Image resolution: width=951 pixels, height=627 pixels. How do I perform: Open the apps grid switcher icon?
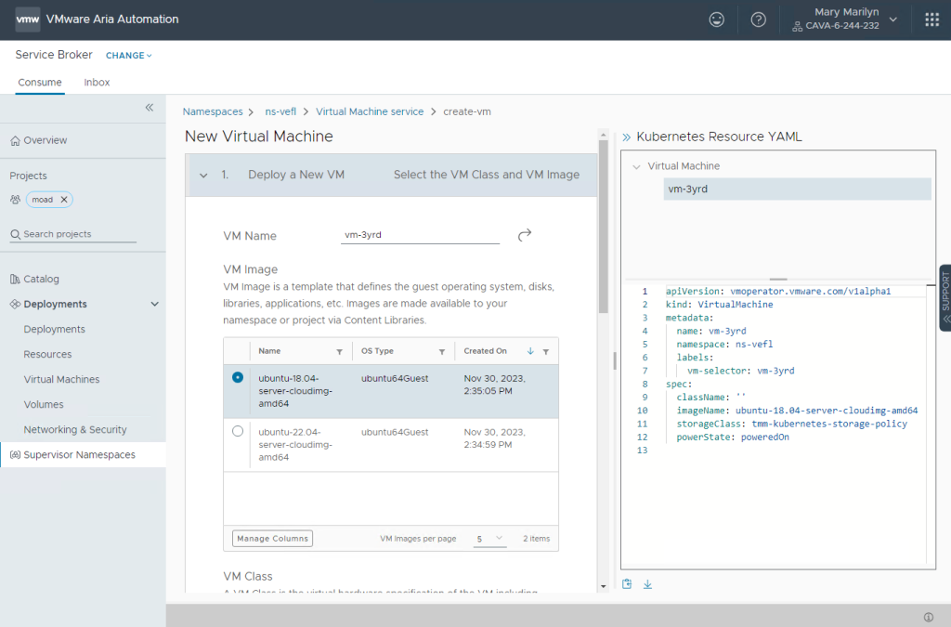tap(931, 20)
